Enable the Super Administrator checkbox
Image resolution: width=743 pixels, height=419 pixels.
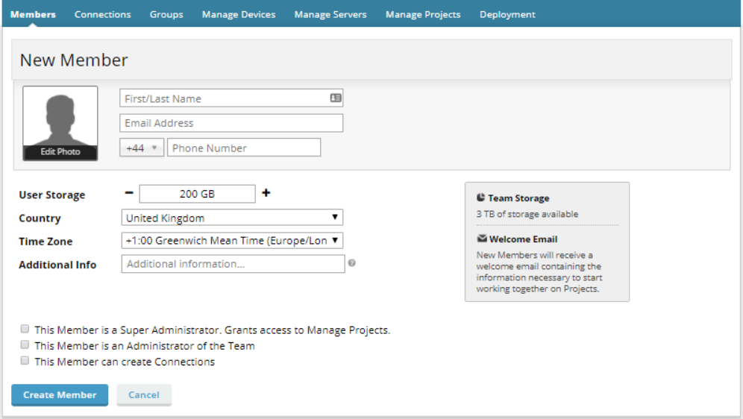point(25,329)
